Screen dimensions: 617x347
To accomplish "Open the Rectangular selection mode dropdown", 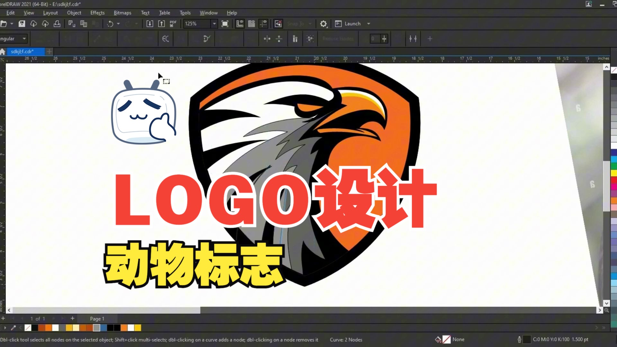I will click(x=24, y=38).
